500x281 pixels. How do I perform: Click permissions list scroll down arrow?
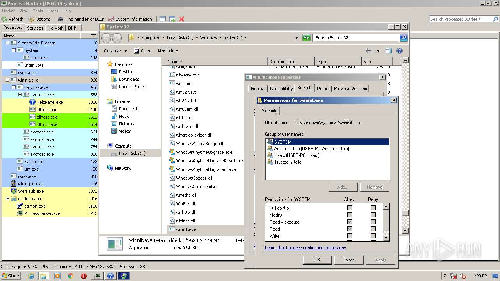click(386, 238)
